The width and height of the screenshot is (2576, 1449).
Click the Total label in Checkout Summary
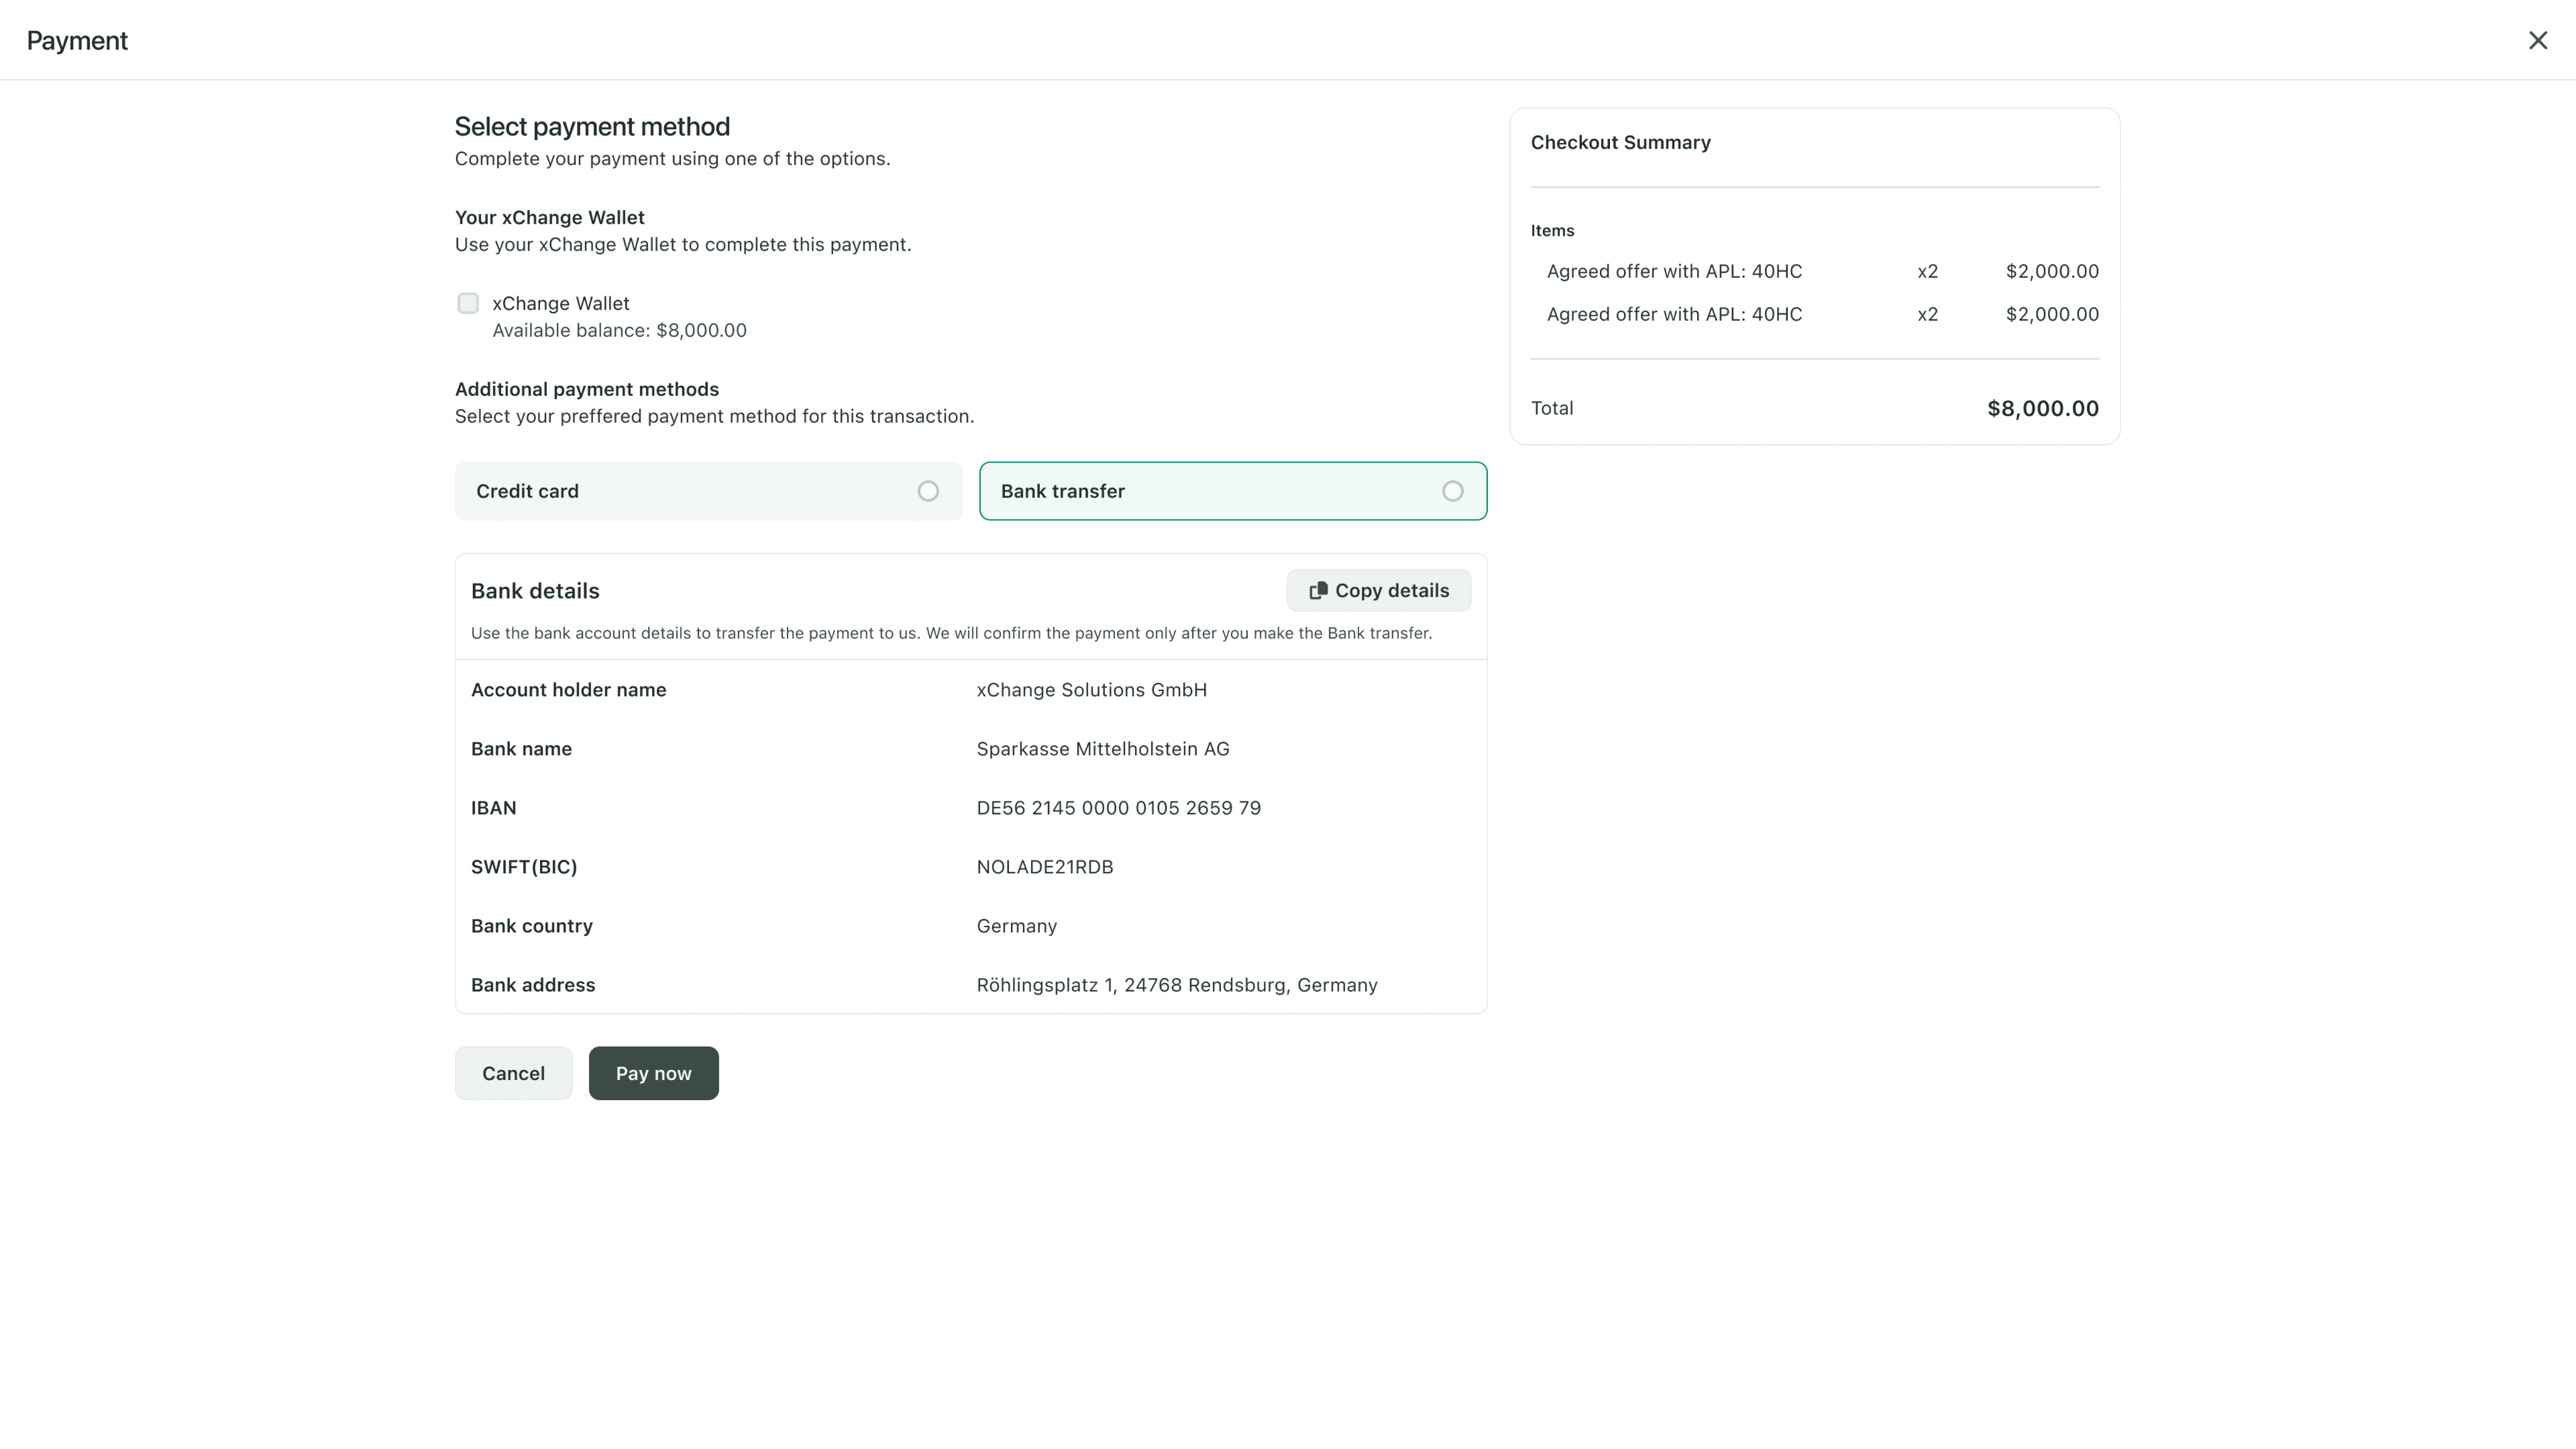[1552, 408]
